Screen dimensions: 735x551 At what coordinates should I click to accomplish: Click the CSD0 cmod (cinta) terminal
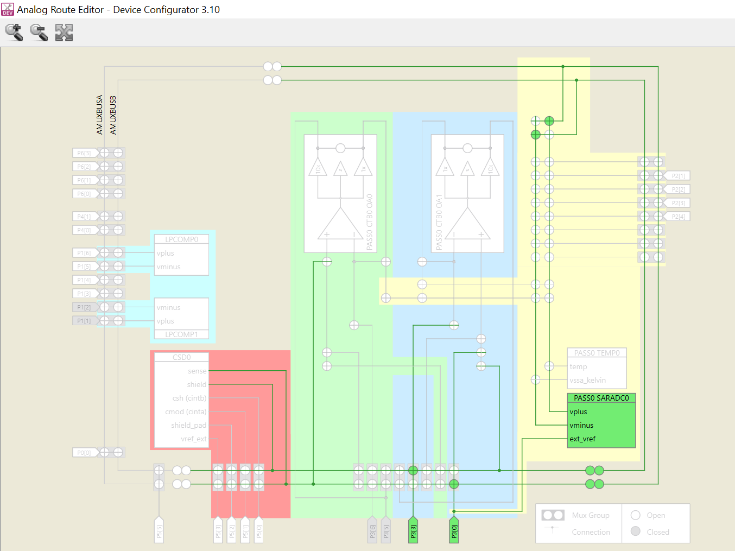pyautogui.click(x=186, y=411)
